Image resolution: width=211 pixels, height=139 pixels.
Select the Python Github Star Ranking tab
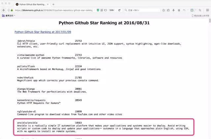point(32,4)
